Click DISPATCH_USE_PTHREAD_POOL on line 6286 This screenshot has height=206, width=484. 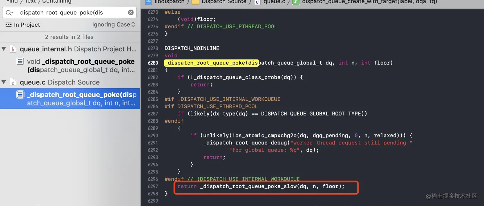pyautogui.click(x=217, y=107)
